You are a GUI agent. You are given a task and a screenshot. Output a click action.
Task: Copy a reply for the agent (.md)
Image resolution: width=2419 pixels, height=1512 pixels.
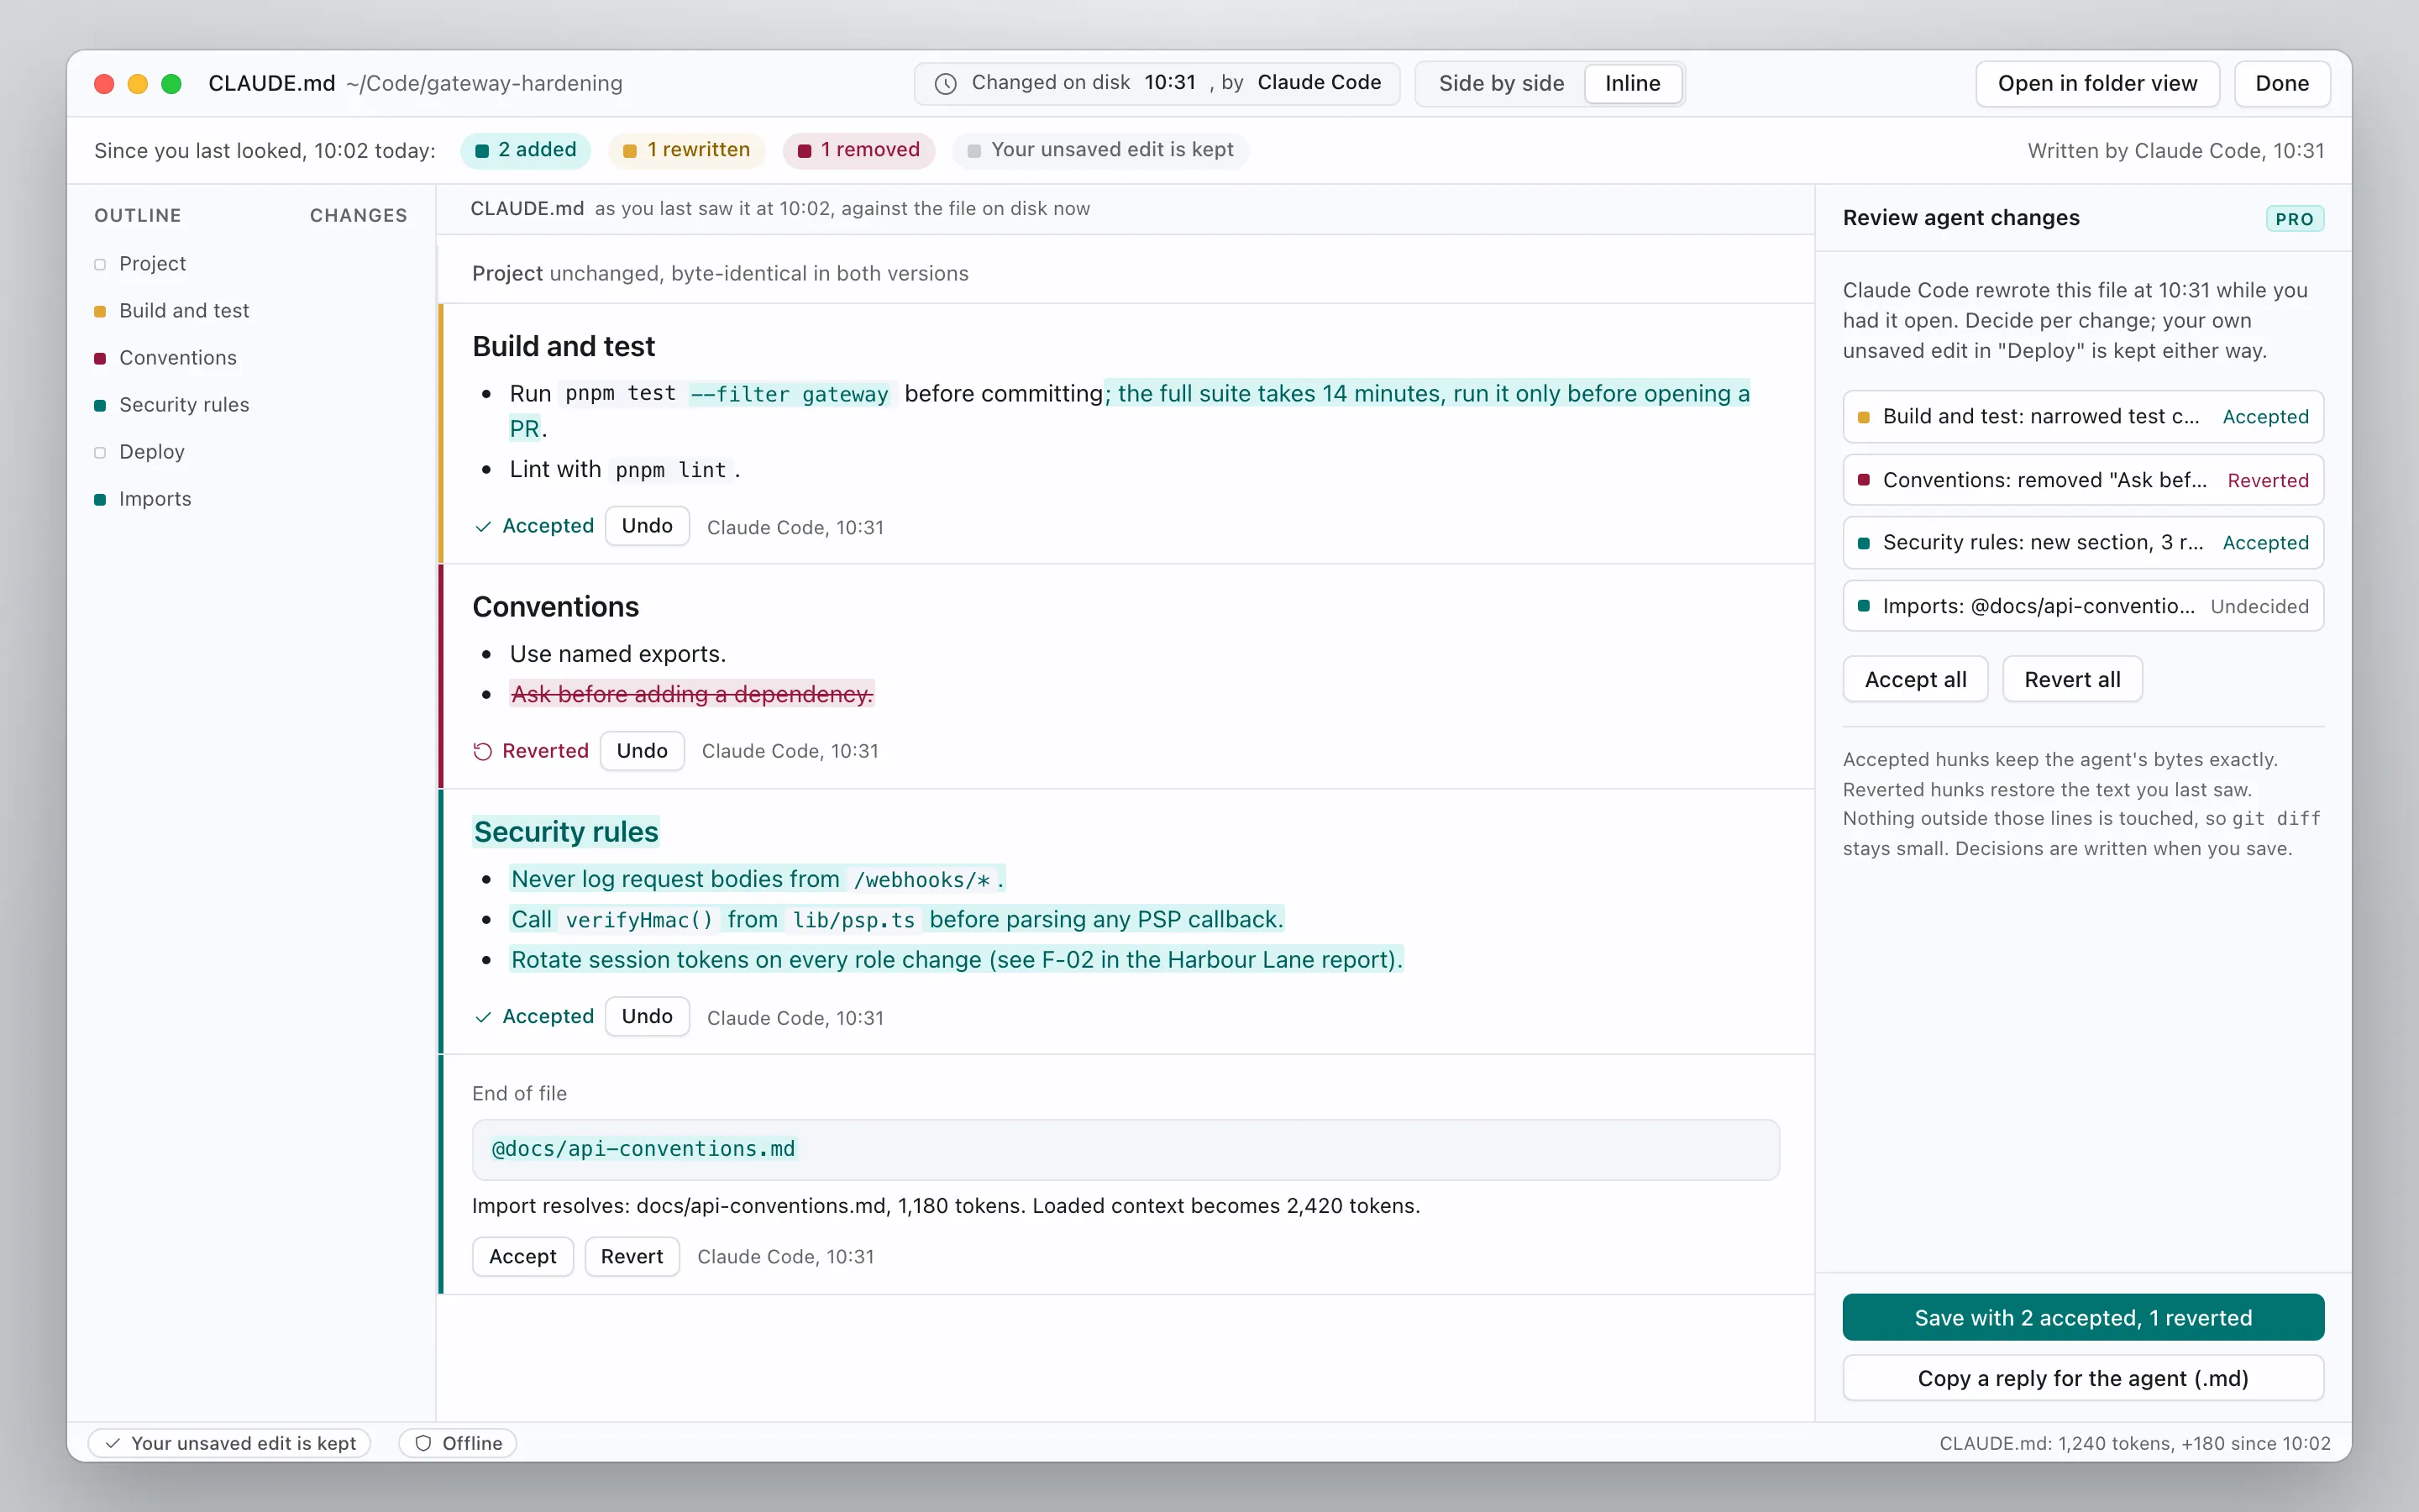click(x=2083, y=1379)
